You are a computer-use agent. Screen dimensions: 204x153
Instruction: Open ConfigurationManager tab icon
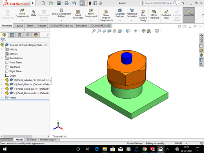[20, 35]
